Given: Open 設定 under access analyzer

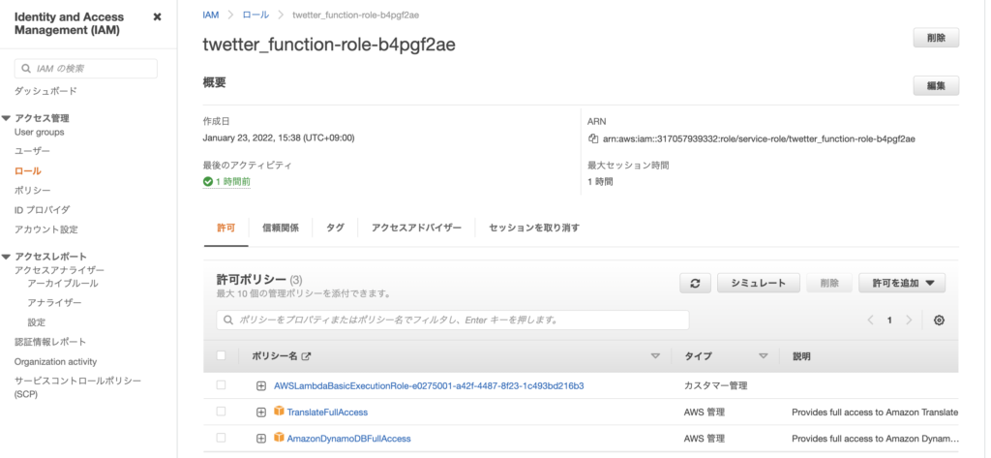Looking at the screenshot, I should 37,322.
